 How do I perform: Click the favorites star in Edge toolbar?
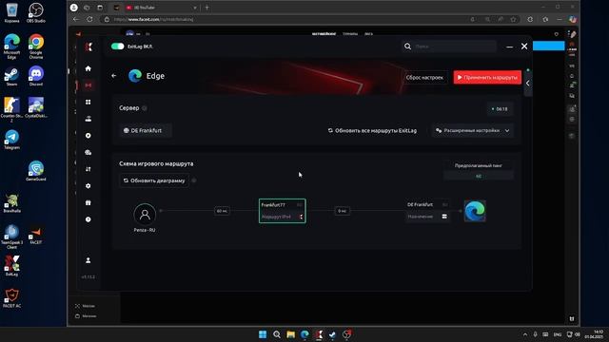[x=514, y=19]
